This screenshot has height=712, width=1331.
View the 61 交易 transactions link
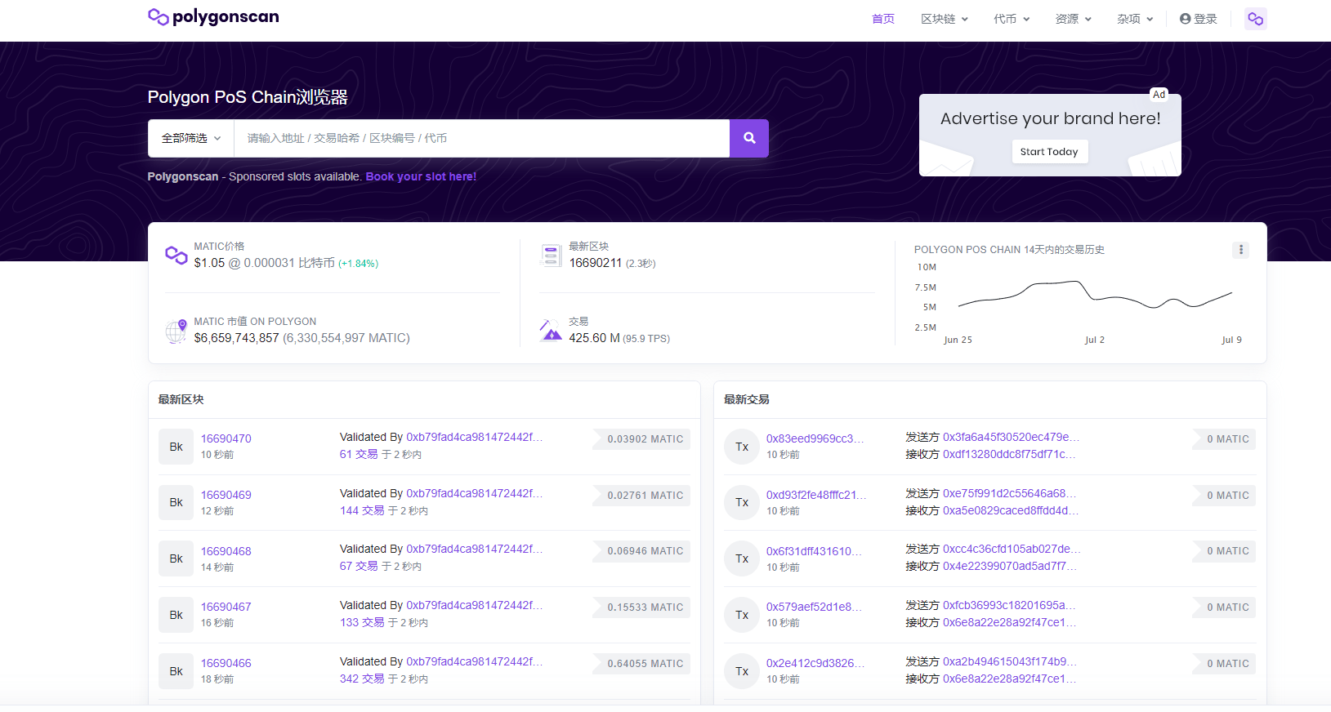[x=359, y=454]
